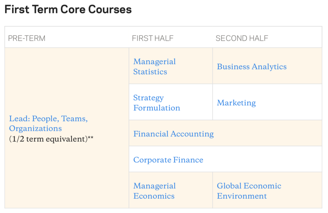The image size is (328, 213).
Task: Click the word Formulation under Strategy
Action: [156, 108]
